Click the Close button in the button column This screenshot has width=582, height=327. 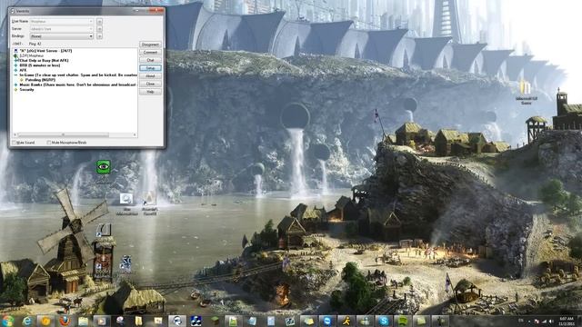click(x=150, y=84)
